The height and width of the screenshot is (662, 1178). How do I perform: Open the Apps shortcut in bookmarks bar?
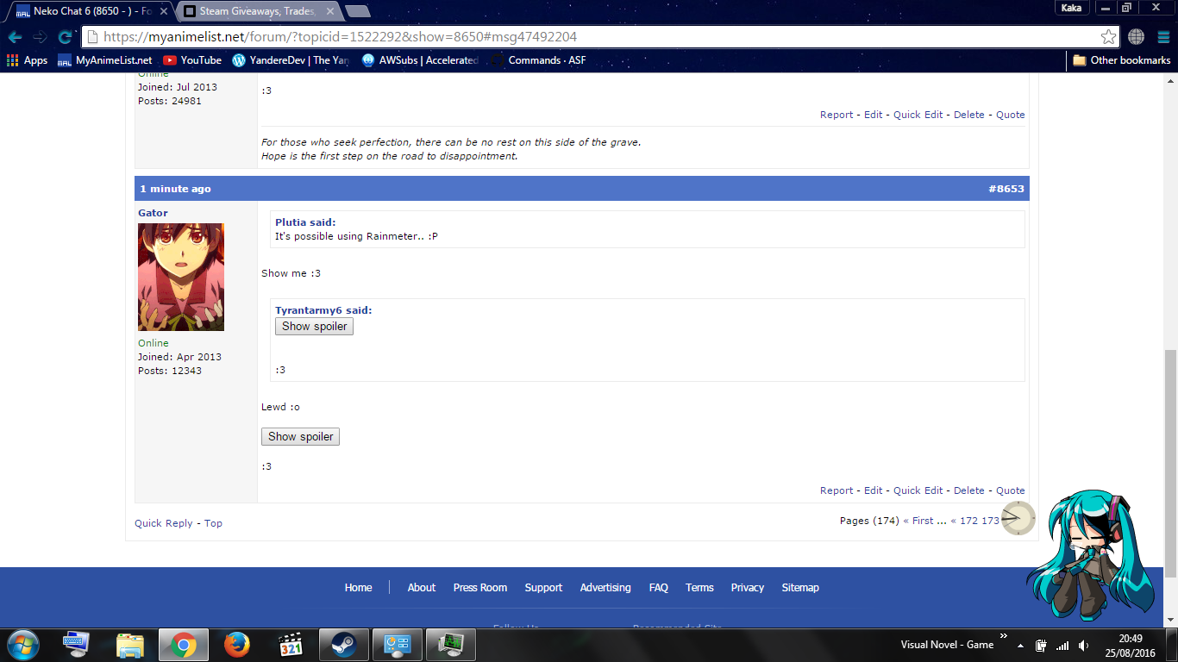click(27, 60)
